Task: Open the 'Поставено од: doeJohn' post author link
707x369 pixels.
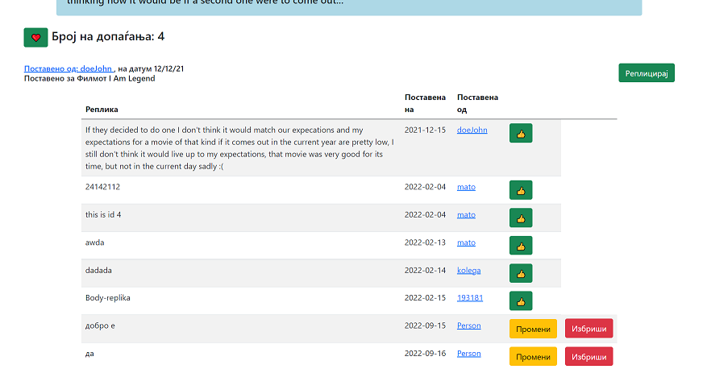Action: (x=69, y=69)
